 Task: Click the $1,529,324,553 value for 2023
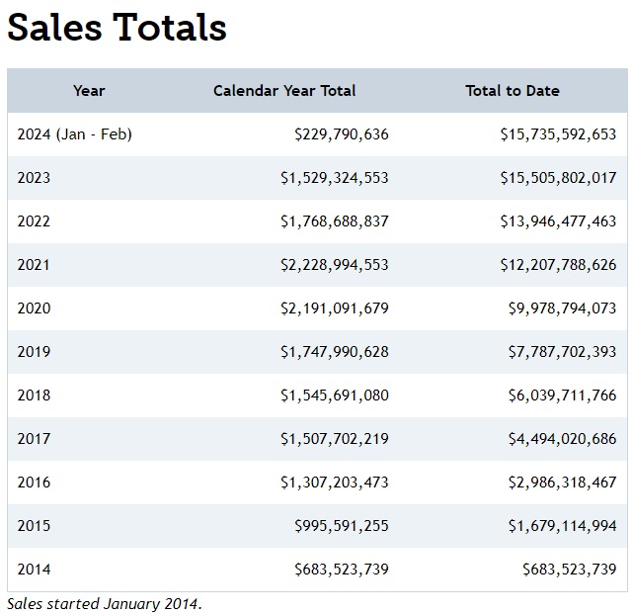tap(335, 178)
